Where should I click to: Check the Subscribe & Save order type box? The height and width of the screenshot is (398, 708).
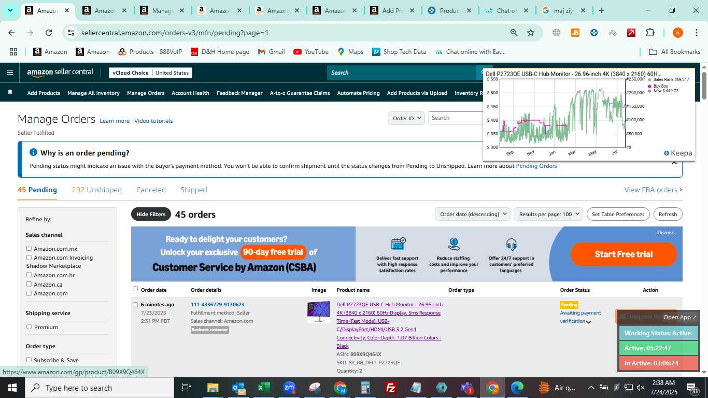[x=29, y=360]
